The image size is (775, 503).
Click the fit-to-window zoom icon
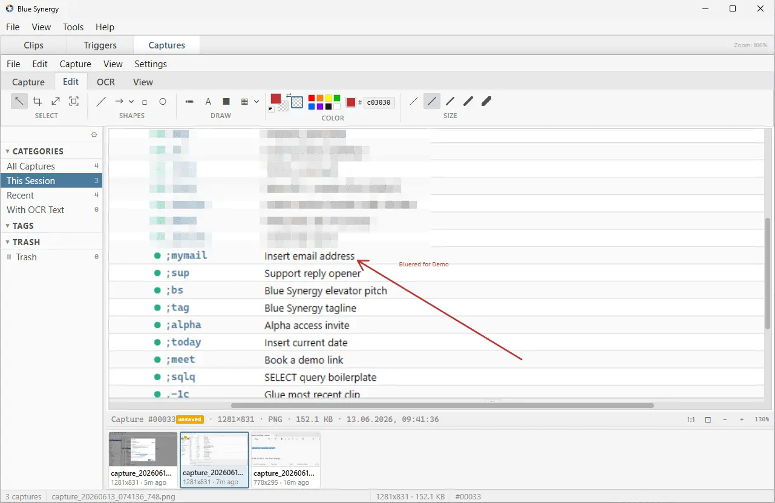pos(708,419)
